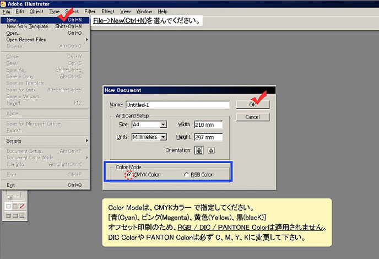
Task: Choose Open... from the File menu
Action: tap(45, 33)
